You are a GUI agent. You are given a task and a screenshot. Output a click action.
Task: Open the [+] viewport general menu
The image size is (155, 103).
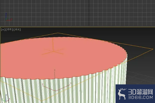tap(3, 30)
